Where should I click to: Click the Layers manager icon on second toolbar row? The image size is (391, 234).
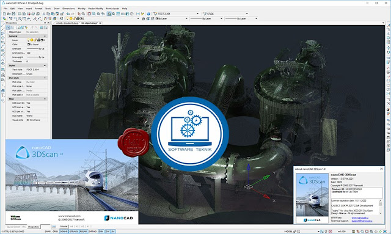[61, 18]
